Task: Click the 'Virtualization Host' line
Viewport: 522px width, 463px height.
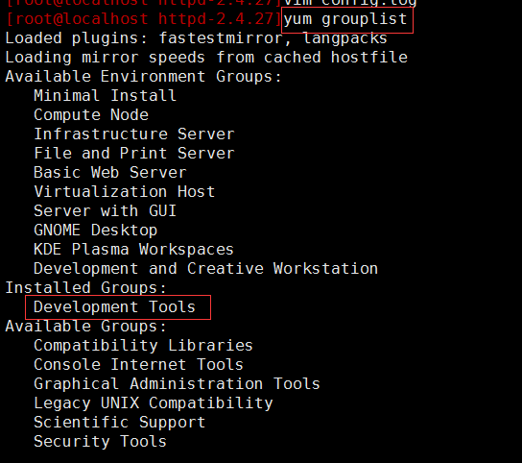Action: [124, 192]
